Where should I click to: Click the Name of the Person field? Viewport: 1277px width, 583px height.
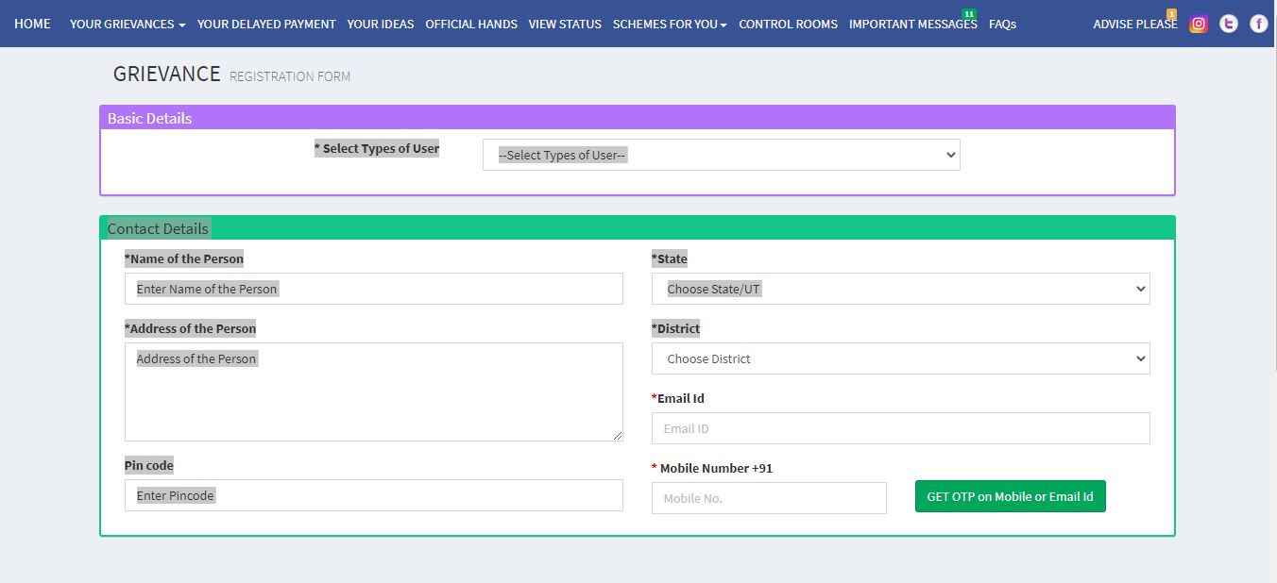point(373,289)
